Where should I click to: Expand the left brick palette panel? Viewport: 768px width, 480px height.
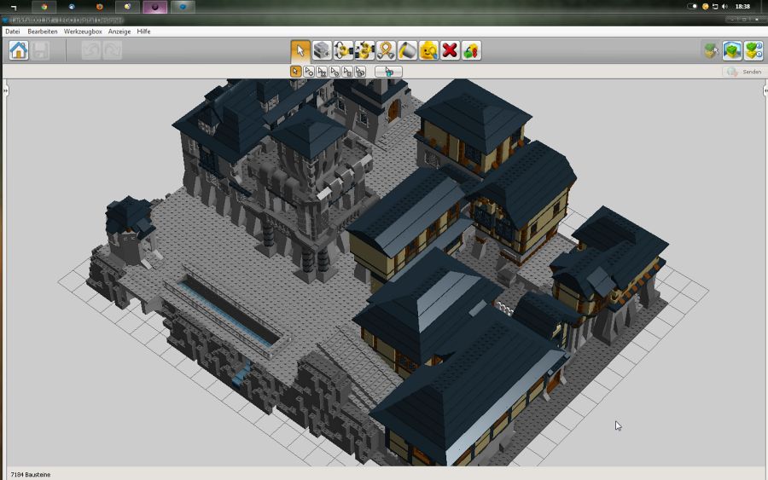click(4, 89)
